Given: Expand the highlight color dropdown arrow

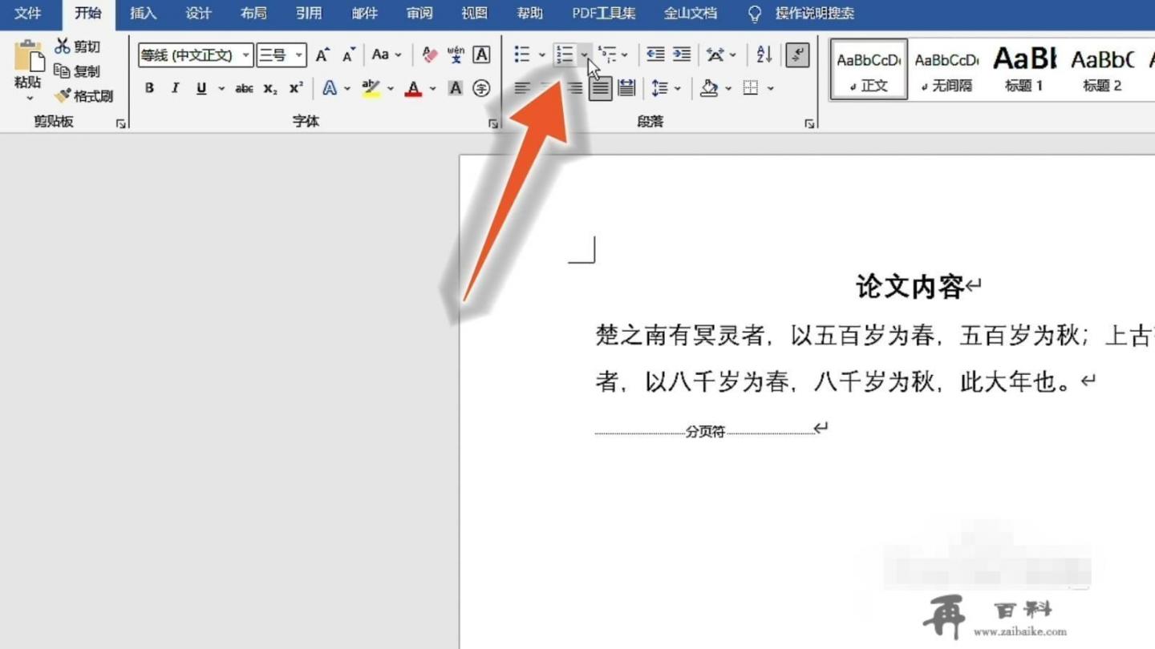Looking at the screenshot, I should (x=391, y=89).
